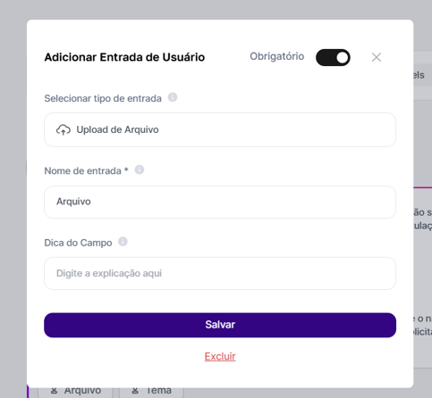
Task: Close the Adicionar Entrada de Usuário dialog
Action: tap(377, 57)
